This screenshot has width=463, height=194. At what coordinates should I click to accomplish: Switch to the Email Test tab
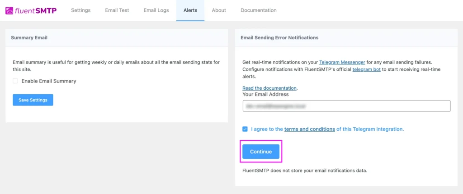[117, 10]
